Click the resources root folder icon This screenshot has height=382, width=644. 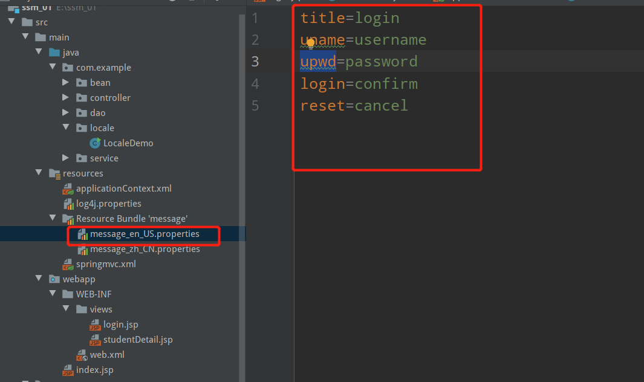(54, 173)
